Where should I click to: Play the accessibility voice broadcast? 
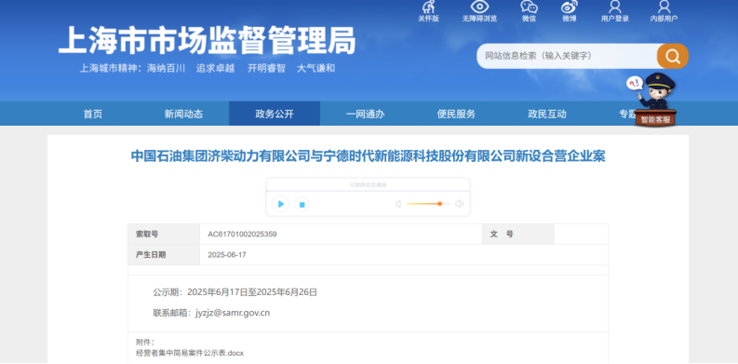(x=280, y=204)
